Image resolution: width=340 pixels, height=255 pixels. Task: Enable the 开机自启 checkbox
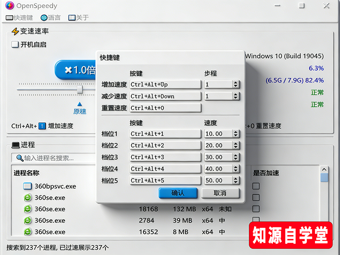[15, 44]
